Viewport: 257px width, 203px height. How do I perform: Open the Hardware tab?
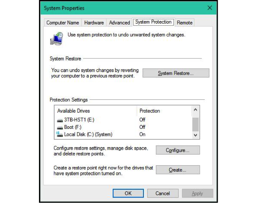pos(94,23)
